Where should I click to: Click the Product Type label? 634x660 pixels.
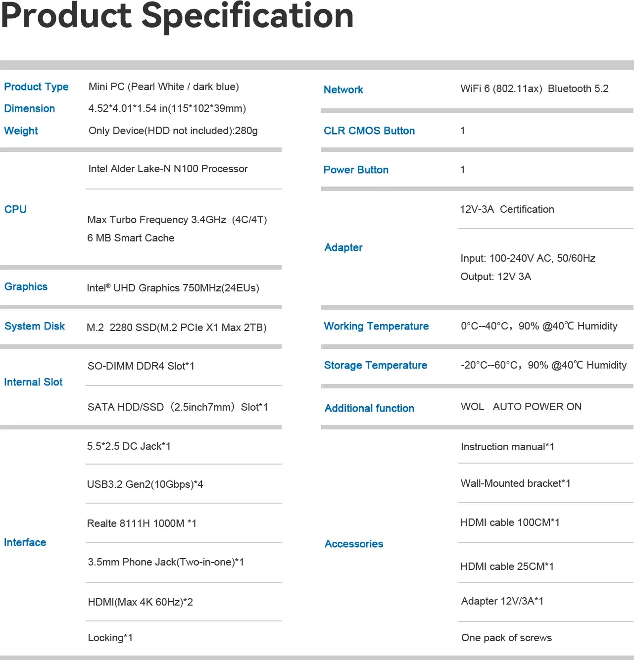point(36,87)
